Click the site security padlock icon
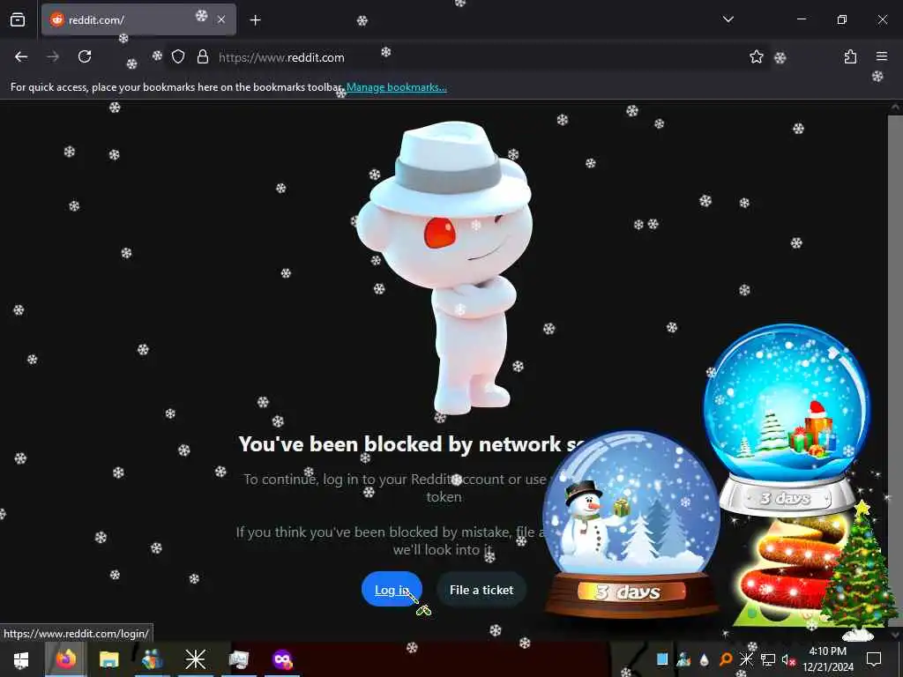 [202, 56]
